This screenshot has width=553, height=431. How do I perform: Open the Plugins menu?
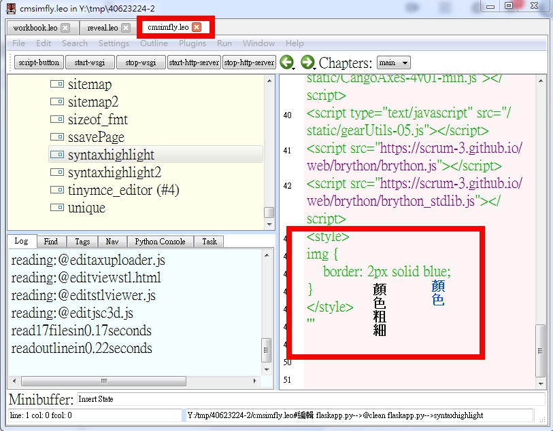(192, 43)
